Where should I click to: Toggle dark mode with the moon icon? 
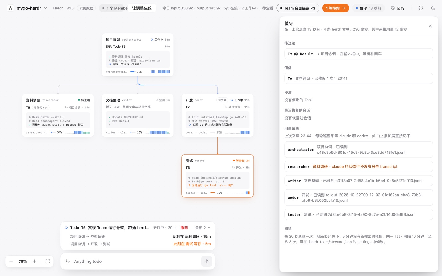click(433, 8)
